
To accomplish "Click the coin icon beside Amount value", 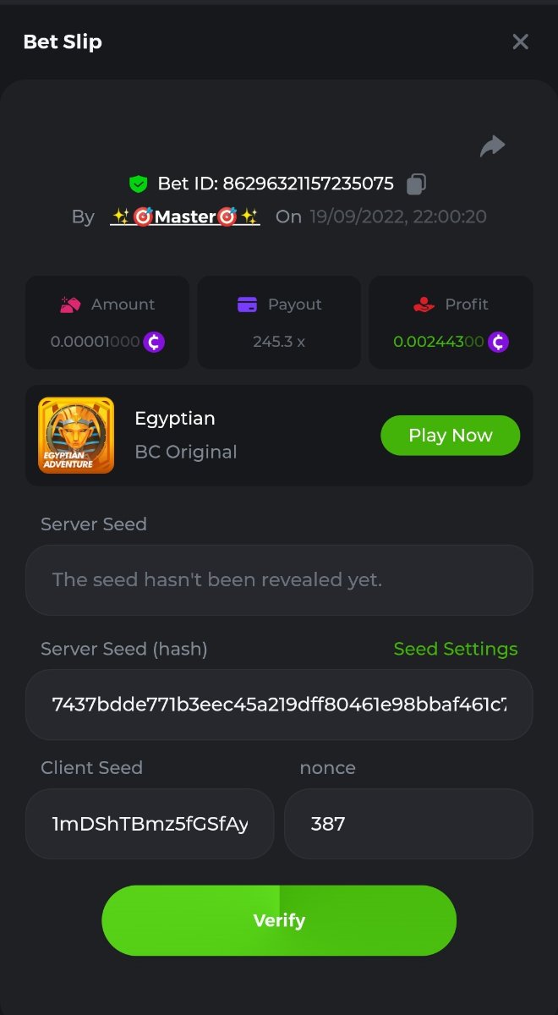I will (154, 342).
